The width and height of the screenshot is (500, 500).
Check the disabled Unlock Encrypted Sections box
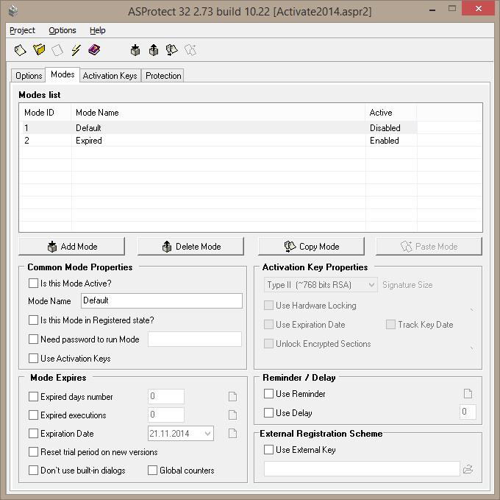click(x=268, y=344)
